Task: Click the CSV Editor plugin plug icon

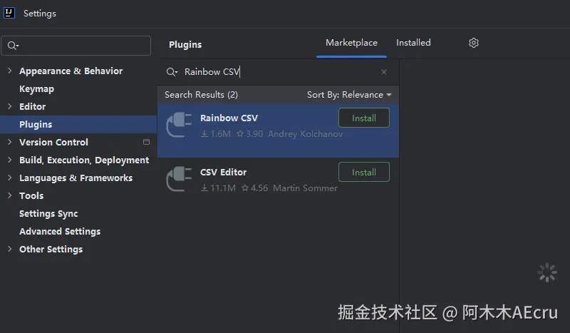Action: [x=179, y=179]
